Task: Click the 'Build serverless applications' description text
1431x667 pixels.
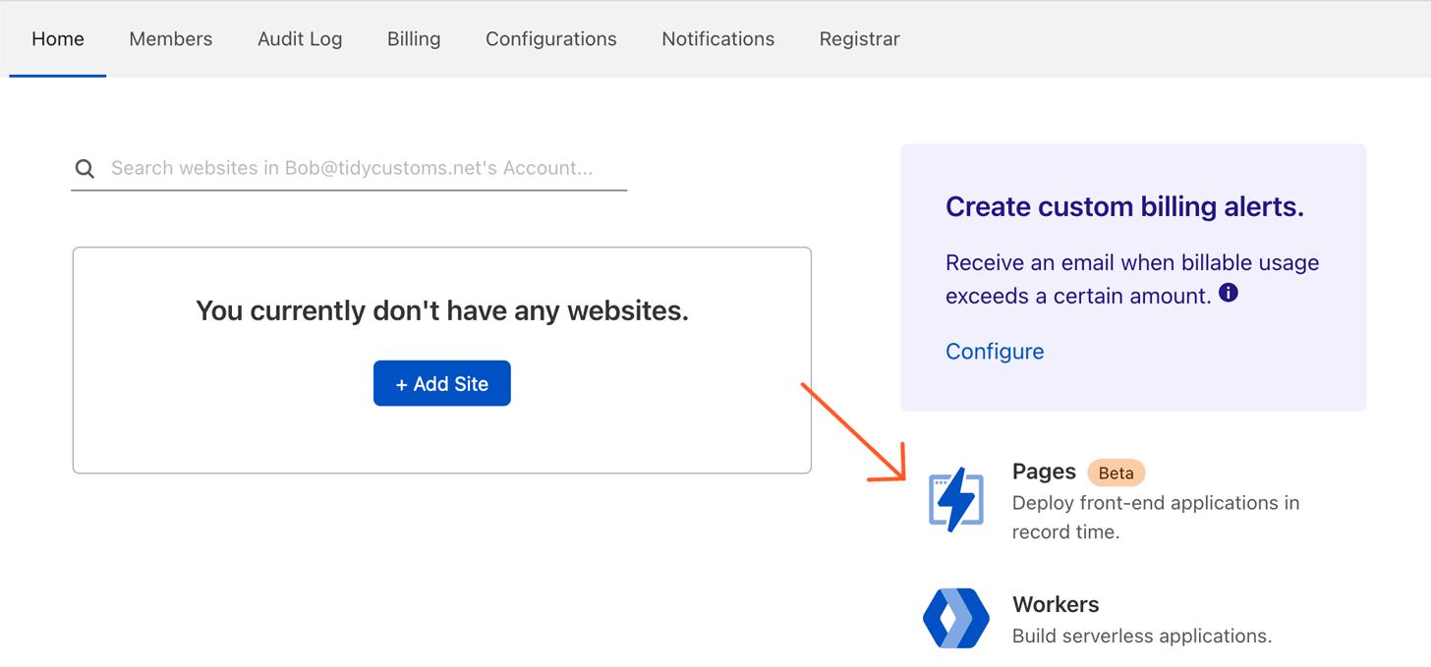Action: point(1143,636)
